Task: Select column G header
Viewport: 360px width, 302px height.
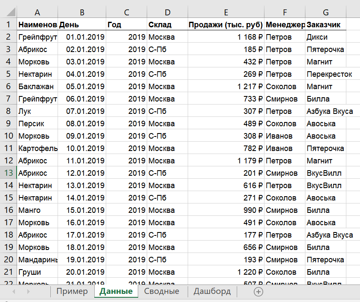Action: pyautogui.click(x=326, y=12)
